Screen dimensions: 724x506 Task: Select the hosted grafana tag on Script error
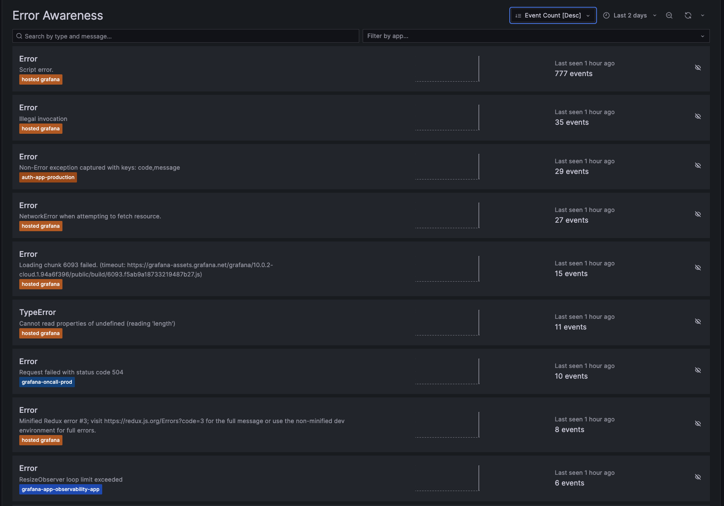coord(41,79)
